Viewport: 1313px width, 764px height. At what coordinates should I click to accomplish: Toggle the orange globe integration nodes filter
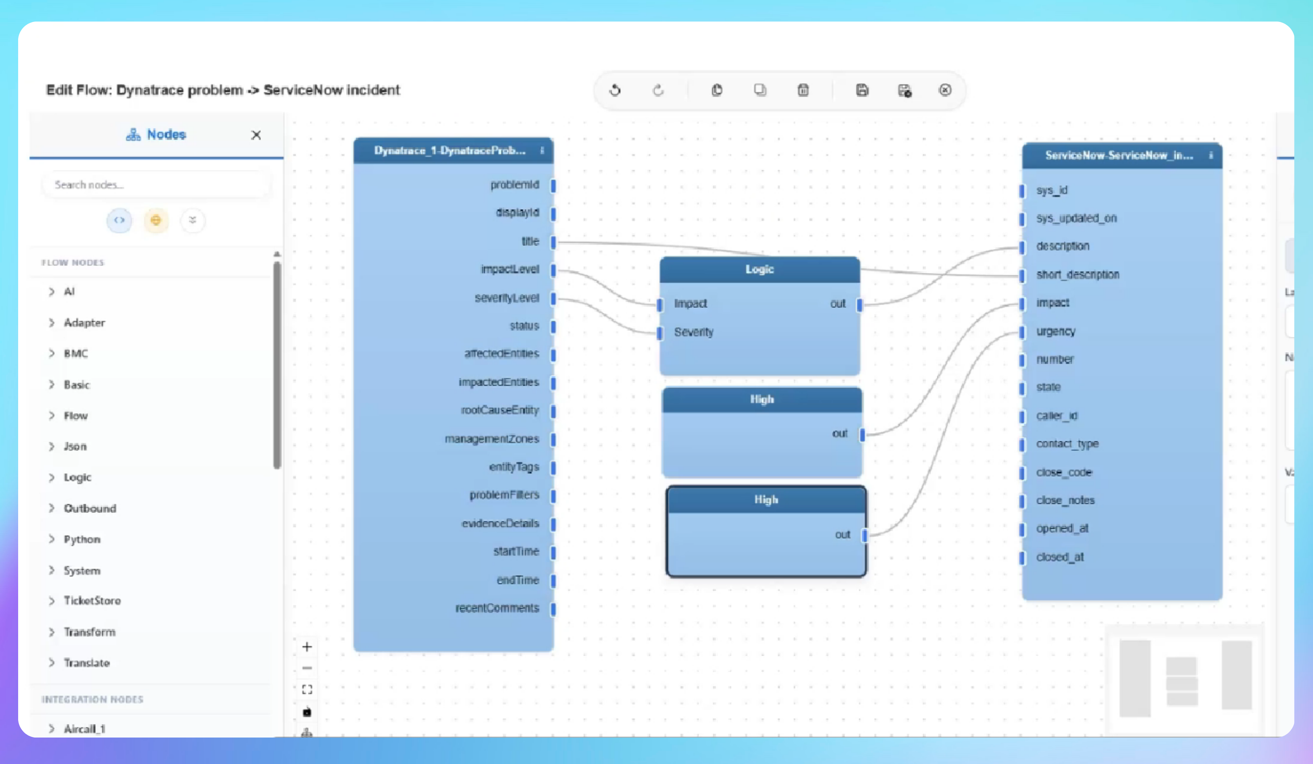tap(156, 220)
